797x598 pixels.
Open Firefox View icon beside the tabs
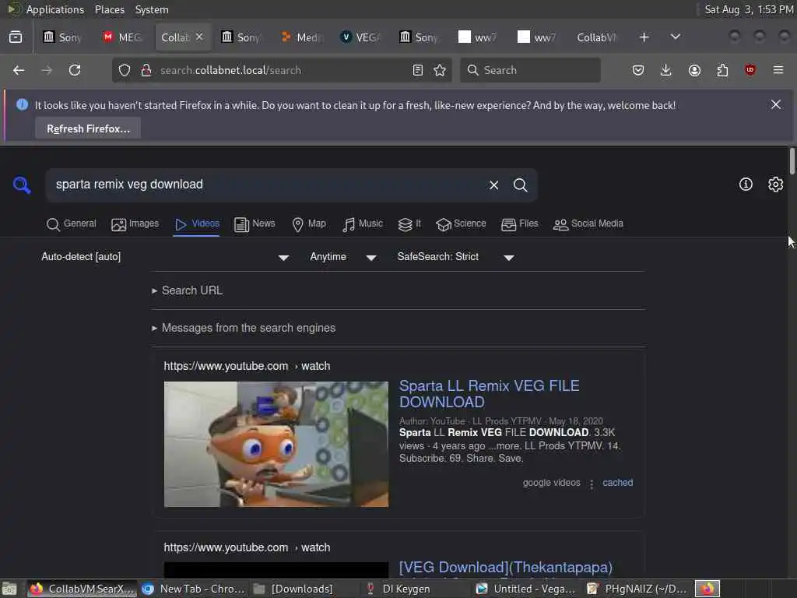coord(16,37)
